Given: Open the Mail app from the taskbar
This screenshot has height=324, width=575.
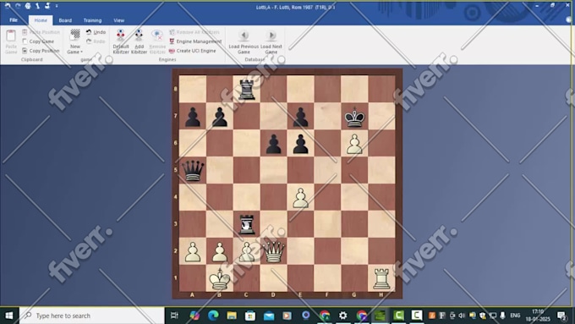Looking at the screenshot, I should click(x=269, y=316).
